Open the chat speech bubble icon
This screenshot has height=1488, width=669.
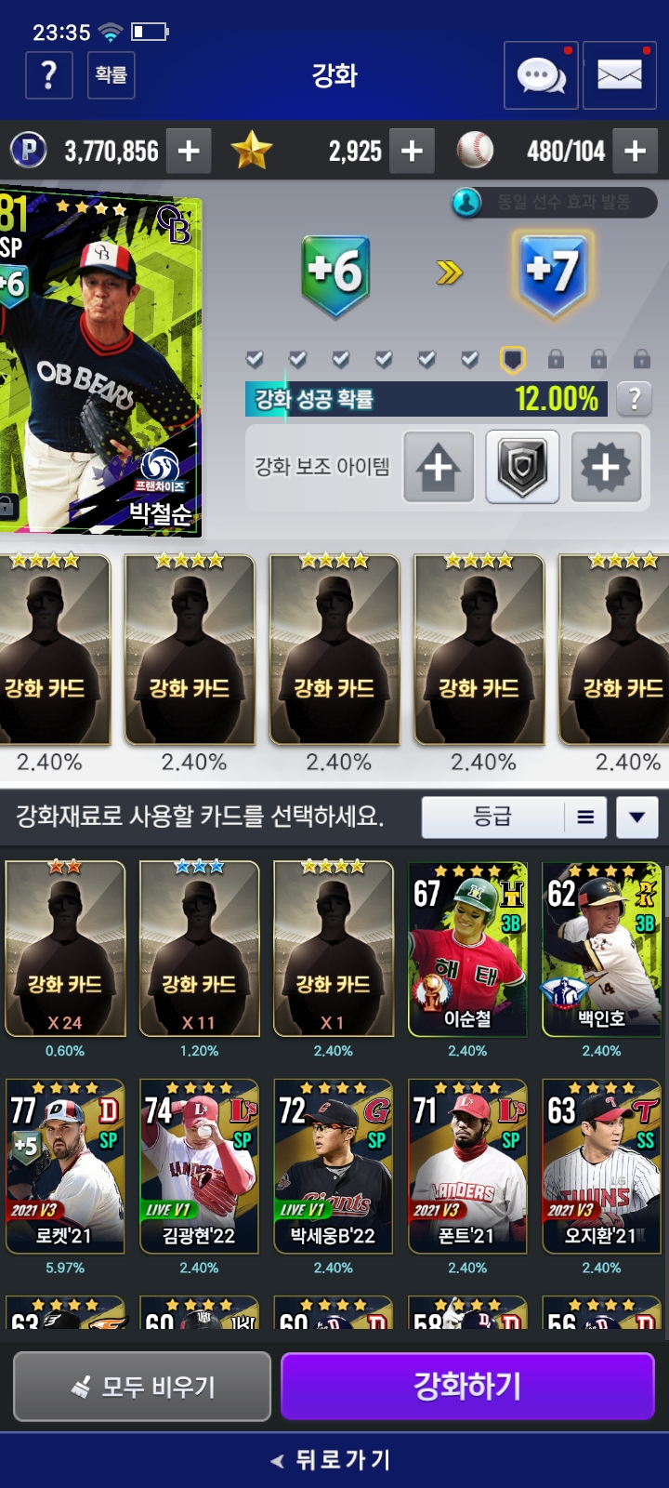tap(541, 75)
